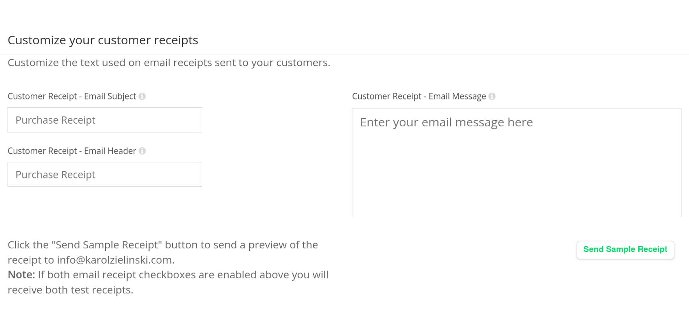
Task: Click the info icon beside "Customer Receipt - Email Message"
Action: click(492, 96)
